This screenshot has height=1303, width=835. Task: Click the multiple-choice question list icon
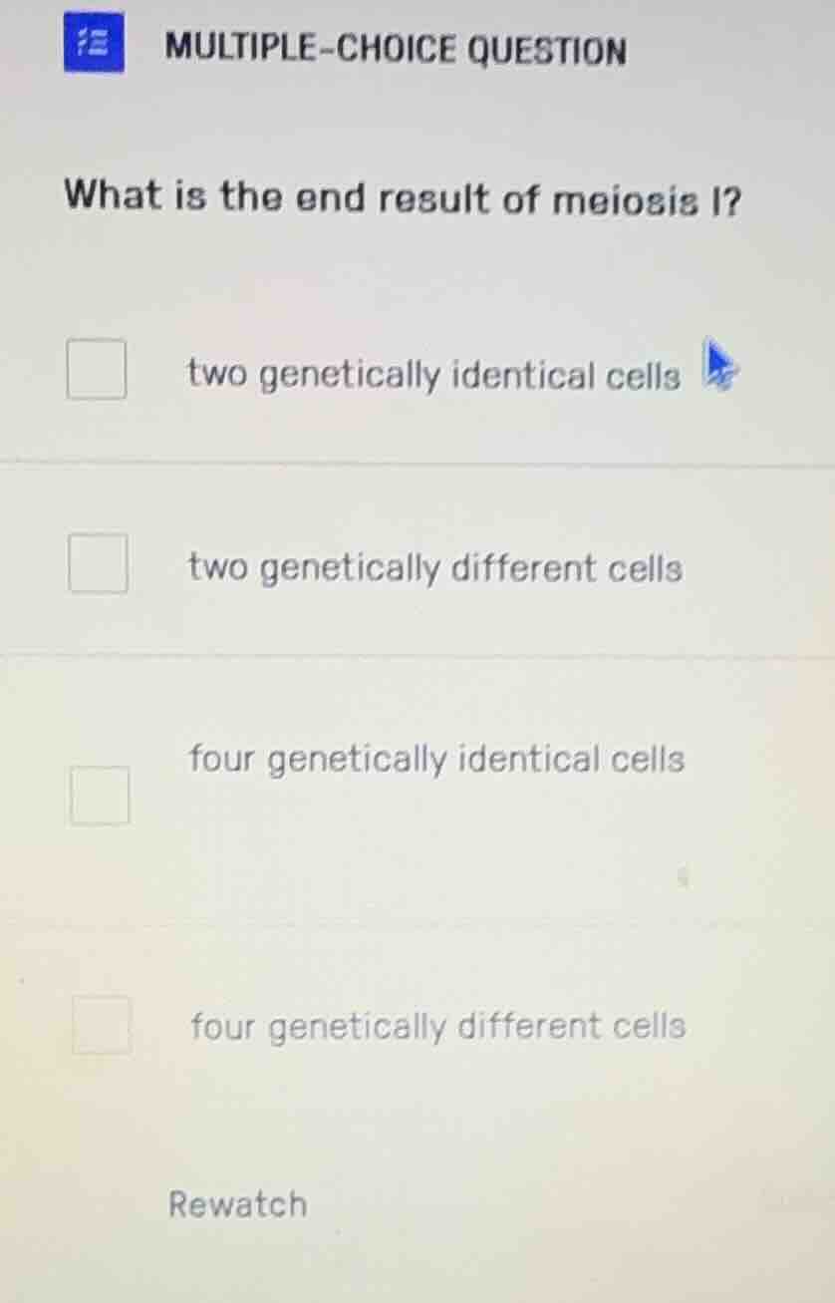[95, 45]
